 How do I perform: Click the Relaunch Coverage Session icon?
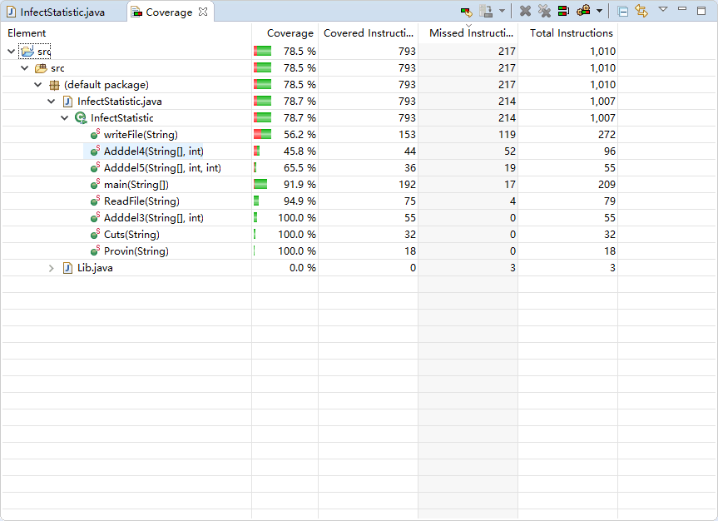466,12
